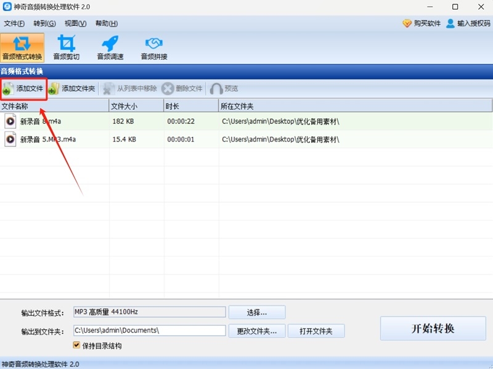Click the 开始转换 button

(433, 328)
